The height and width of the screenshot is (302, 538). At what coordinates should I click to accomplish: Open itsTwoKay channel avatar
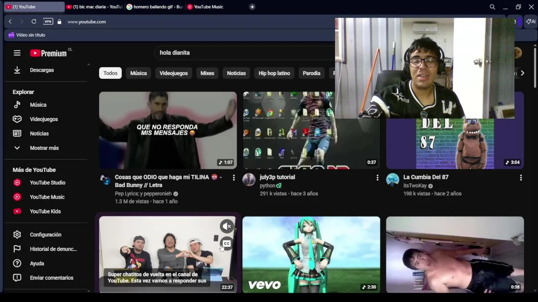393,179
